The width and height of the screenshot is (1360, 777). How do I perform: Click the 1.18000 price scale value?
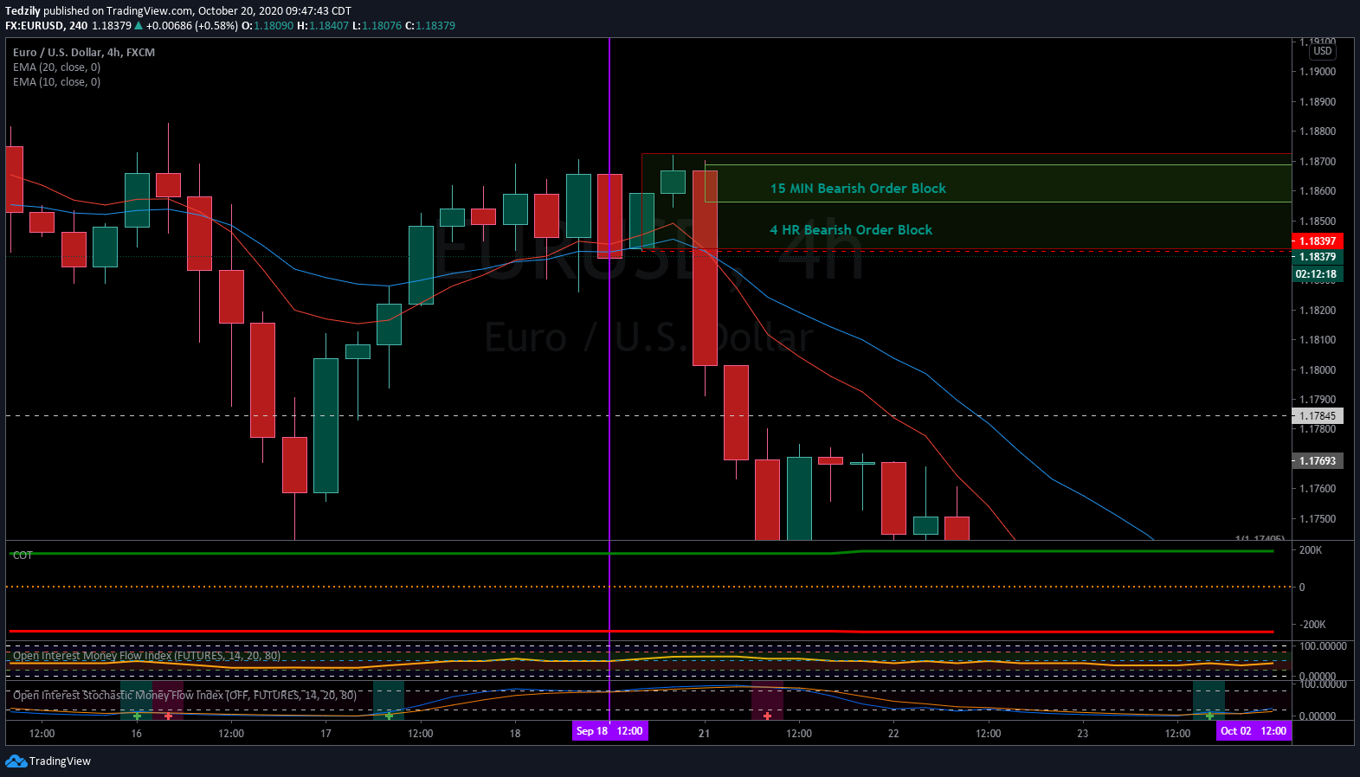[1318, 370]
